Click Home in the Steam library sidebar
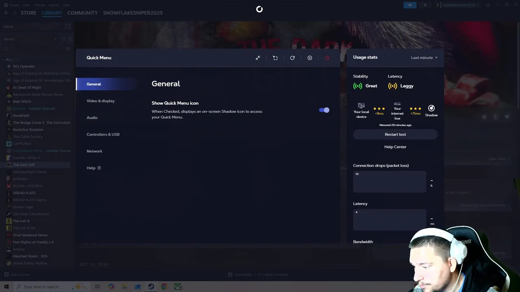Image resolution: width=520 pixels, height=292 pixels. (x=9, y=26)
